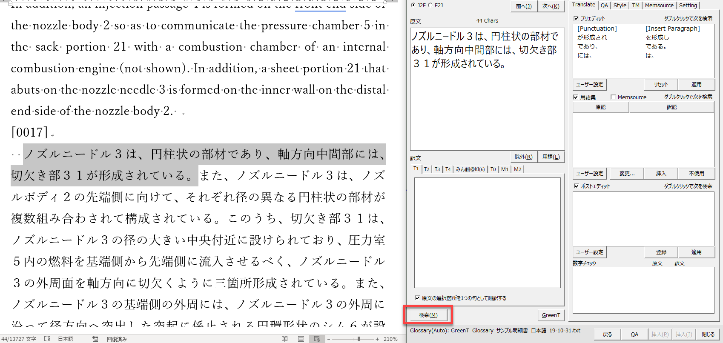723x343 pixels.
Task: Click the spelling proofing icon in status bar
Action: pyautogui.click(x=47, y=339)
